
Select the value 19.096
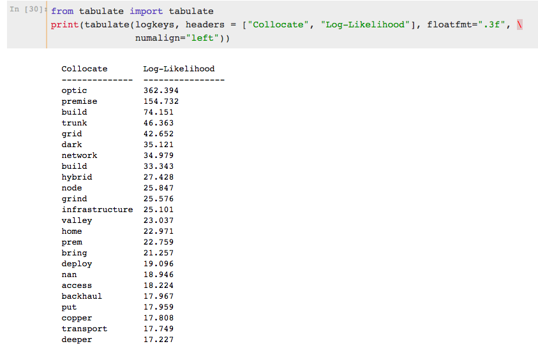tap(158, 264)
